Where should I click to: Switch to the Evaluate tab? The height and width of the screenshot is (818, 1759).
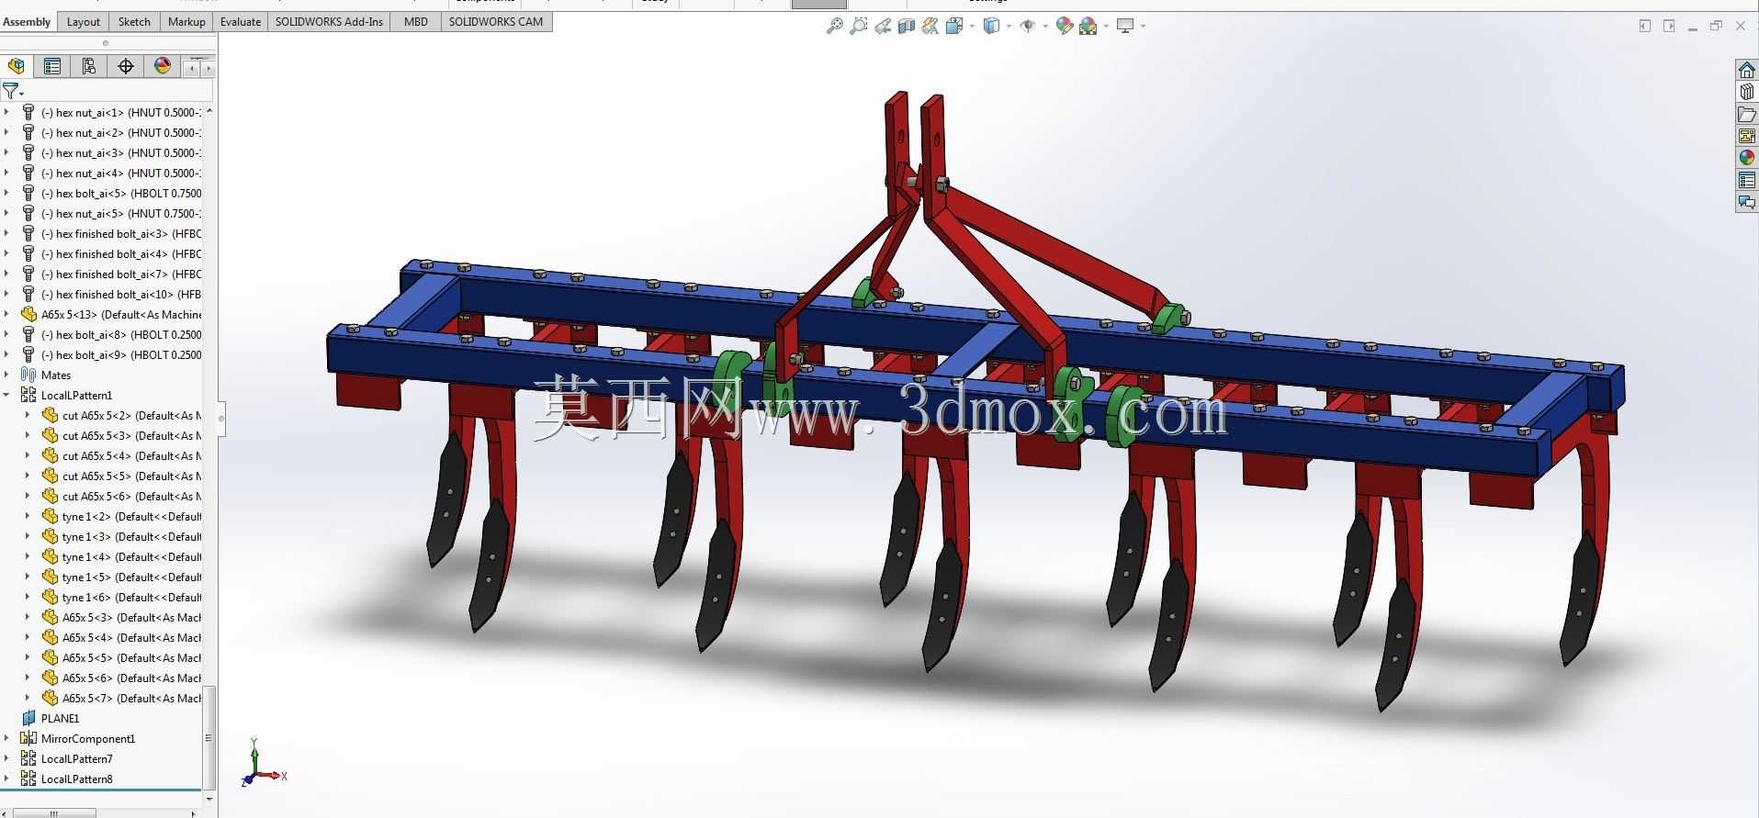point(241,21)
